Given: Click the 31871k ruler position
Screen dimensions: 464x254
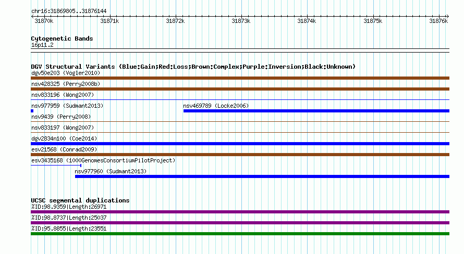Looking at the screenshot, I should tap(109, 21).
